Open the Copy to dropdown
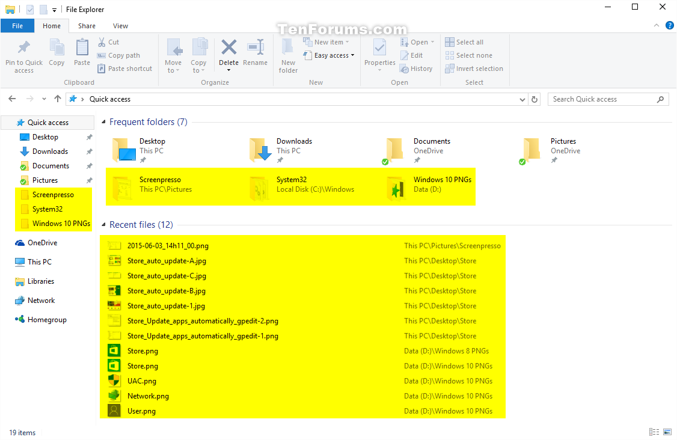Image resolution: width=677 pixels, height=440 pixels. [x=198, y=67]
